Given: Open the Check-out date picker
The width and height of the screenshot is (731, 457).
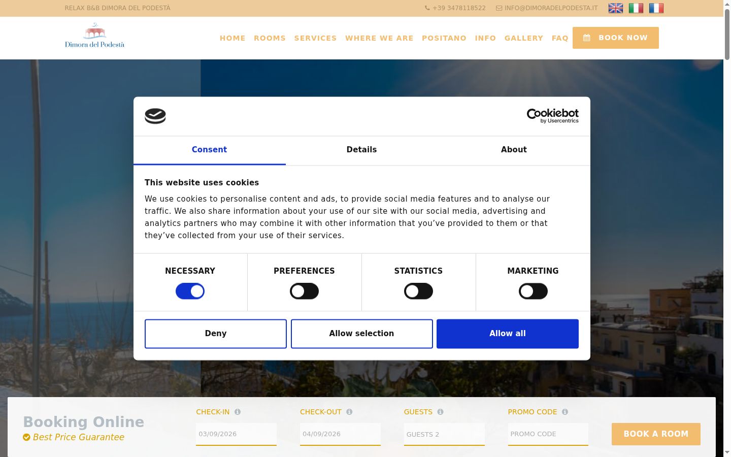Looking at the screenshot, I should 340,434.
